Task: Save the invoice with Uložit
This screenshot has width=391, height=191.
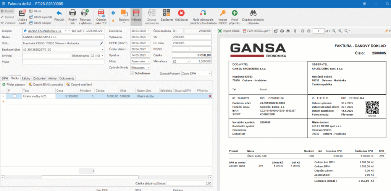Action: 35,11
